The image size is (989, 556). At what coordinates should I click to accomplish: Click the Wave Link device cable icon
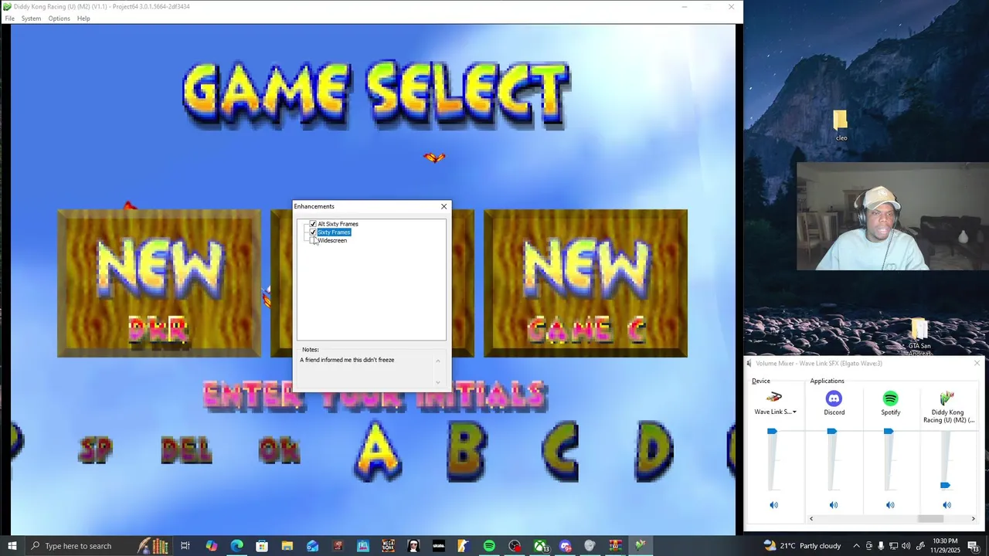point(773,398)
